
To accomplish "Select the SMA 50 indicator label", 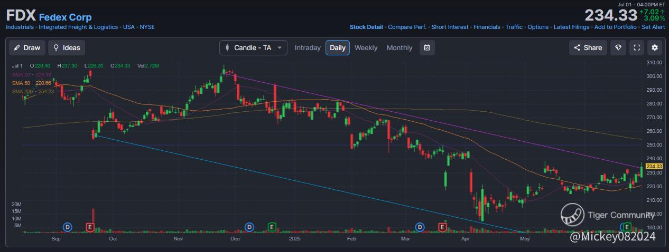I will tap(32, 83).
